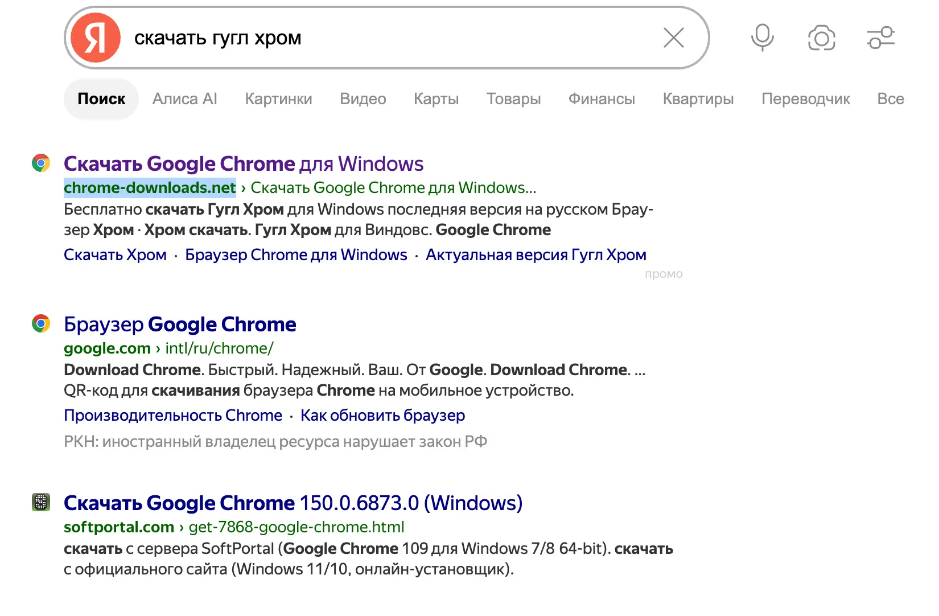Viewport: 939px width, 616px height.
Task: Select the Квартиры tab
Action: [698, 99]
